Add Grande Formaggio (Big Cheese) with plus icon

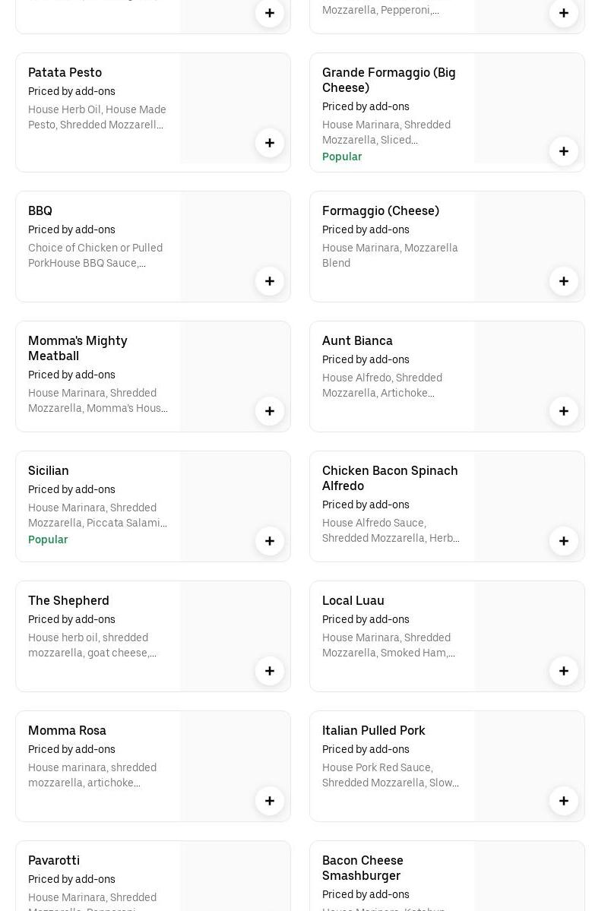click(564, 151)
